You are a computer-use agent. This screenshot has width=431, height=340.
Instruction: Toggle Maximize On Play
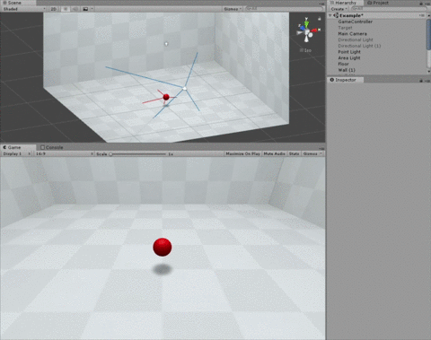242,153
